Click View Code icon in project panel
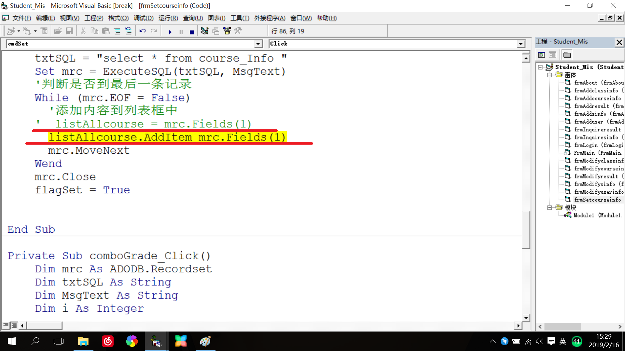The height and width of the screenshot is (351, 625). (x=542, y=55)
